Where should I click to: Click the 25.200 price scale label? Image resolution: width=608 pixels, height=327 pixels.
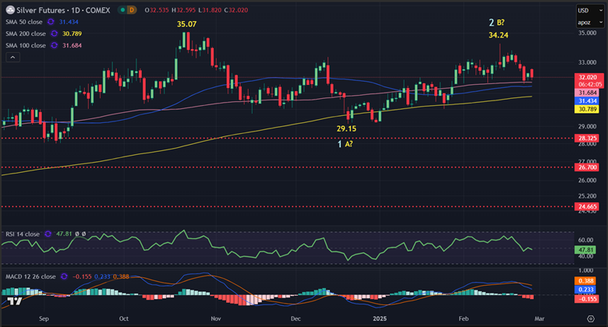pyautogui.click(x=587, y=196)
